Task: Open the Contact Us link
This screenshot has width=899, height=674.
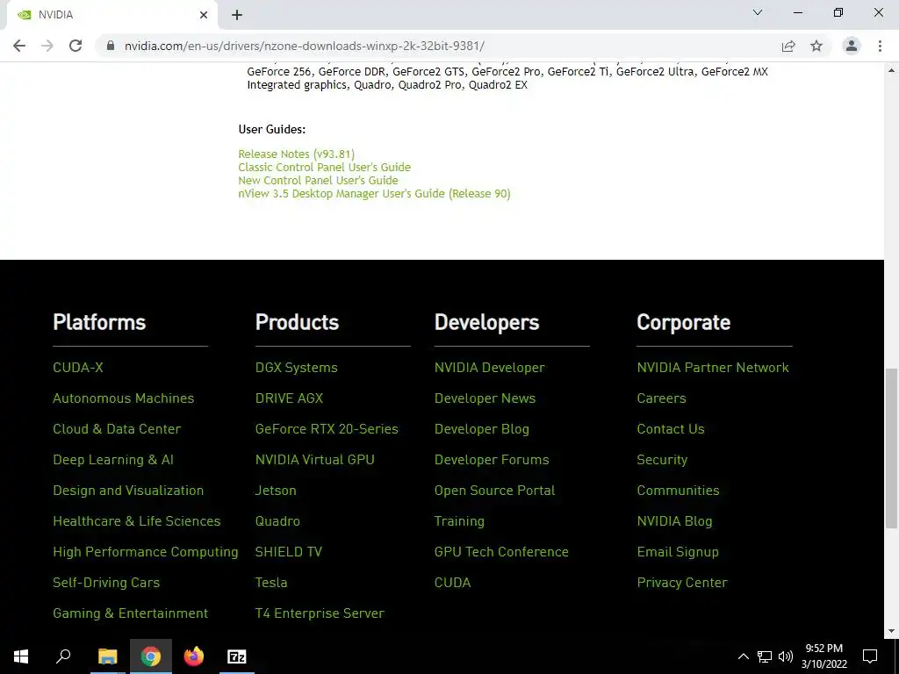Action: [670, 428]
